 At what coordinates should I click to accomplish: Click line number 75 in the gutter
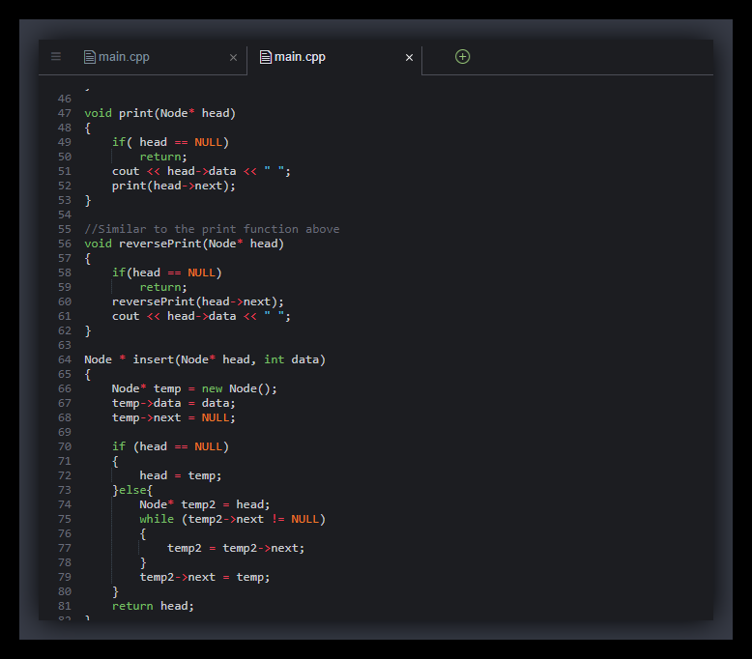[64, 520]
